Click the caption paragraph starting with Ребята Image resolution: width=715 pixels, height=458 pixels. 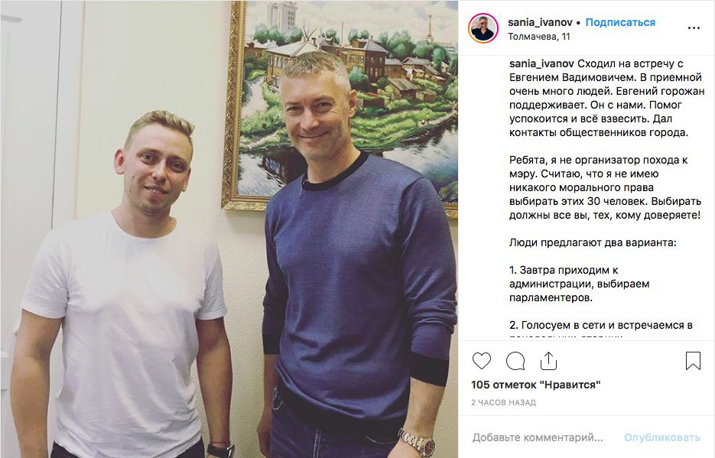[x=605, y=187]
